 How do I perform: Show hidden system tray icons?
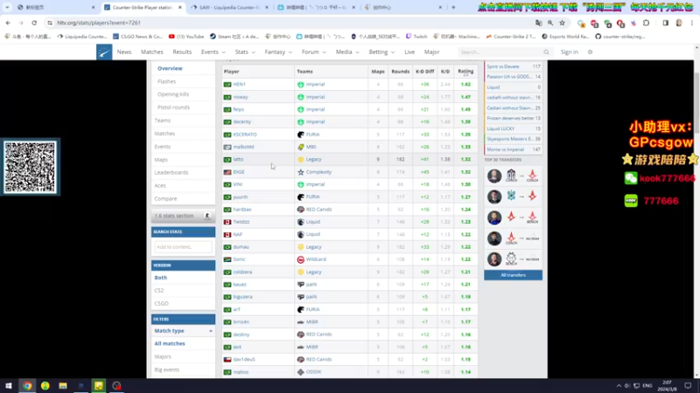[619, 386]
